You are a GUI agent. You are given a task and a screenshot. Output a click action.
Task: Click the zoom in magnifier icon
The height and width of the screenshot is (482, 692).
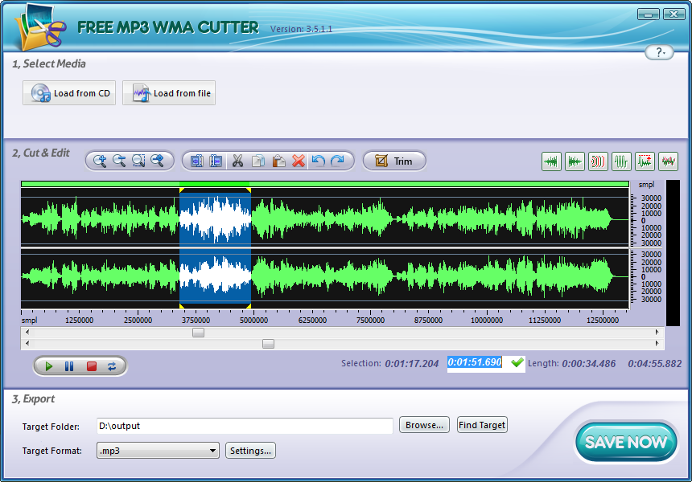point(100,161)
